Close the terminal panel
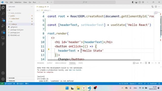This screenshot has width=162, height=91. [159, 63]
